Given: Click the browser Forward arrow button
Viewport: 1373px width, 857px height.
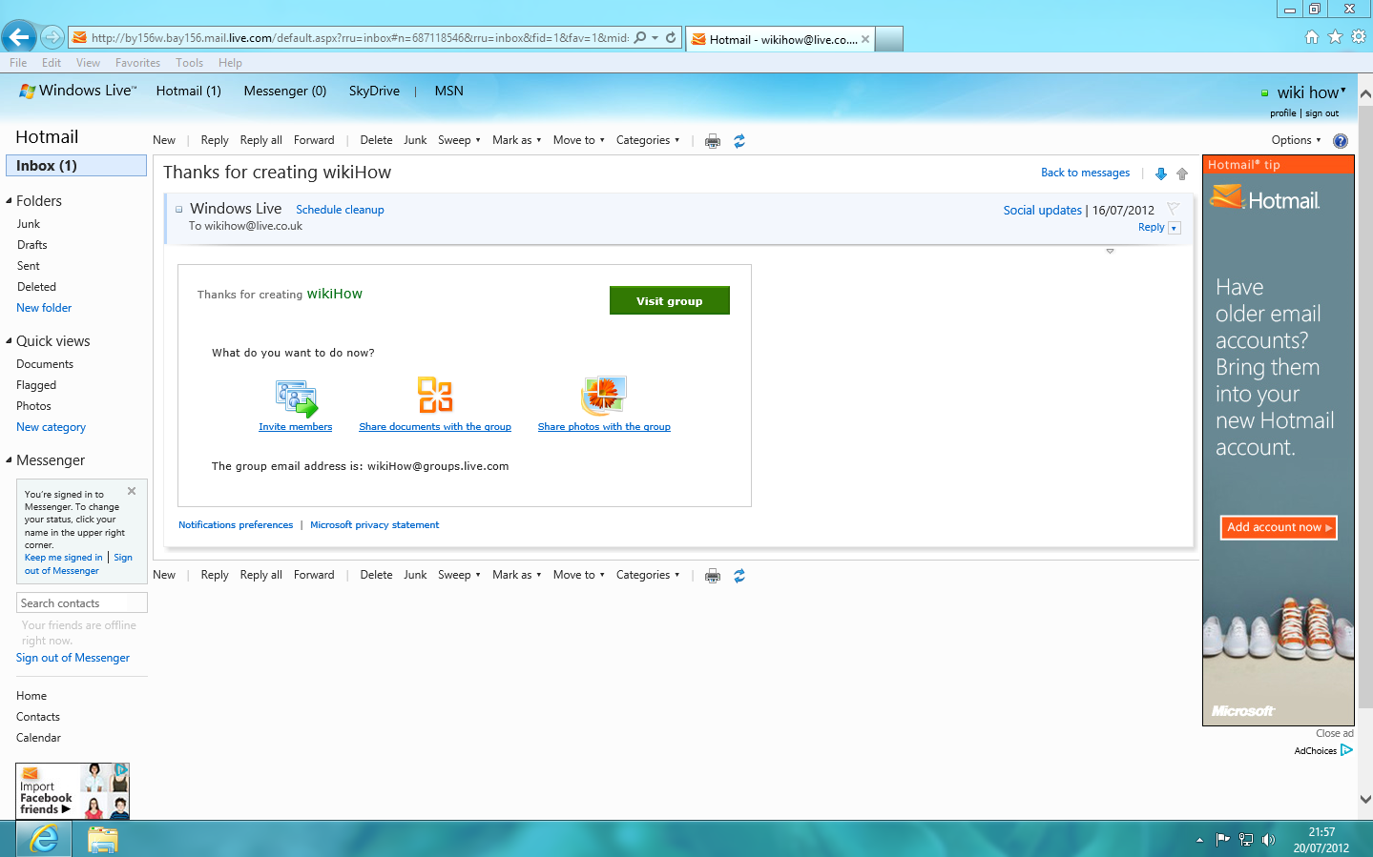Looking at the screenshot, I should point(52,38).
